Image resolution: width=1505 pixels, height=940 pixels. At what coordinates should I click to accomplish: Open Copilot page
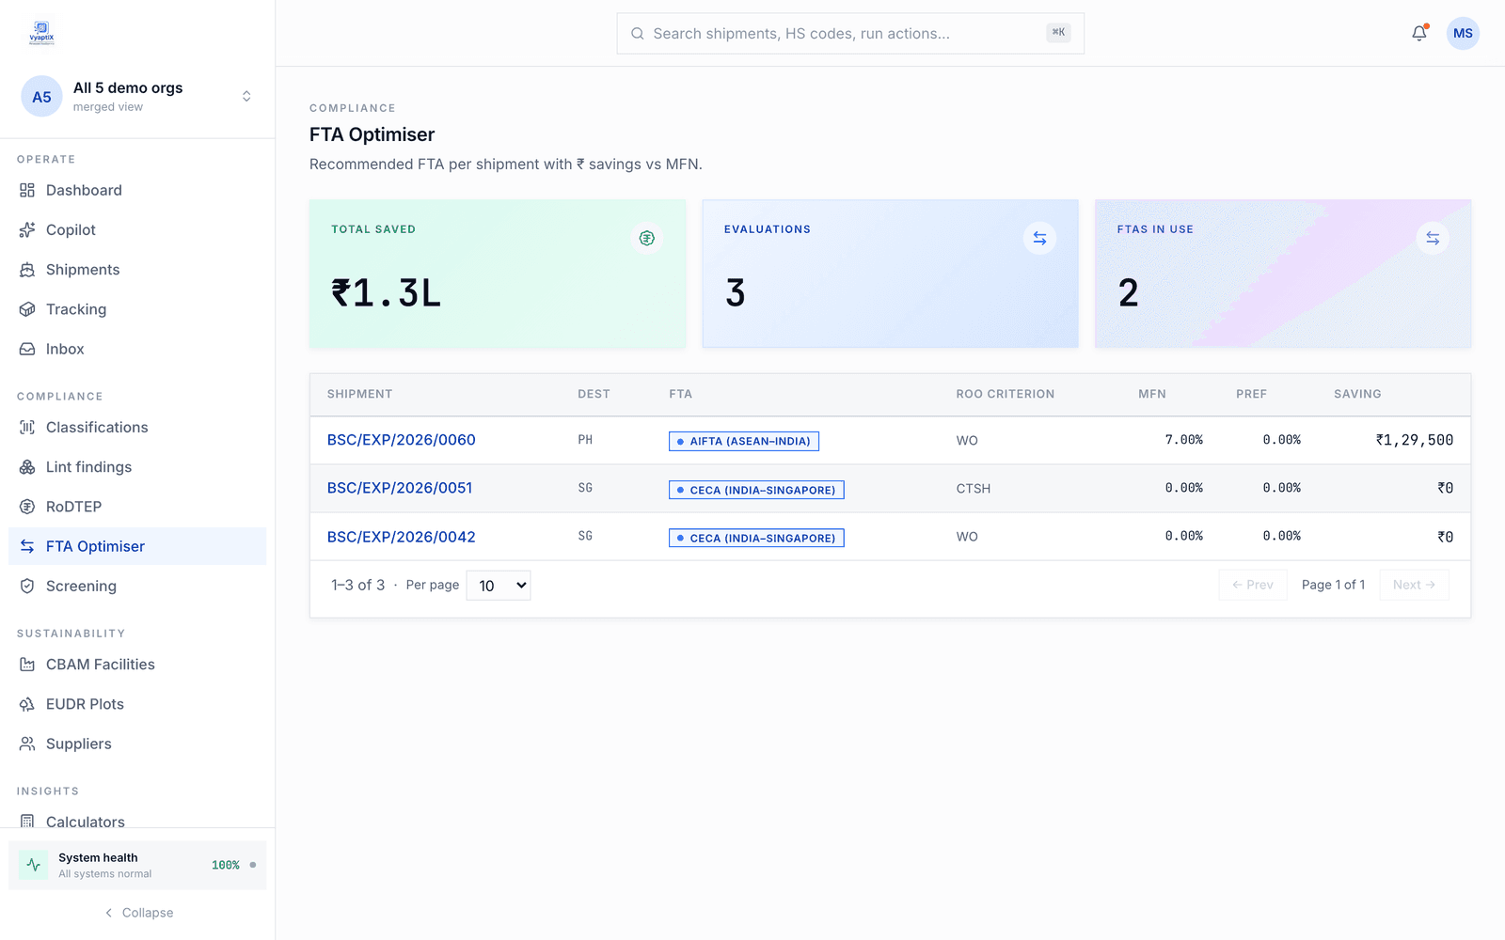(137, 229)
